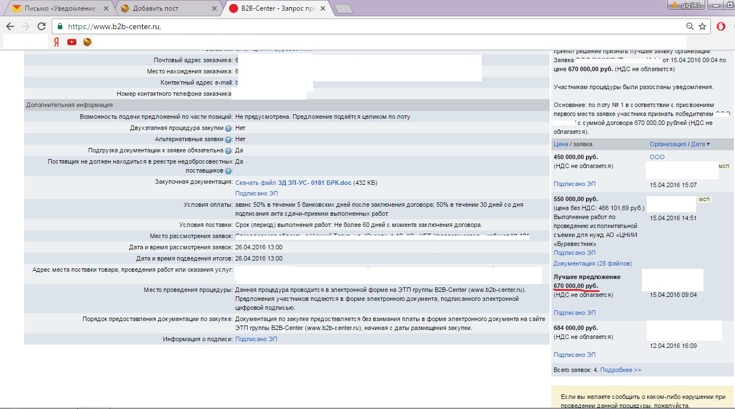Open the ООО organization link for 450 000 bid

657,157
